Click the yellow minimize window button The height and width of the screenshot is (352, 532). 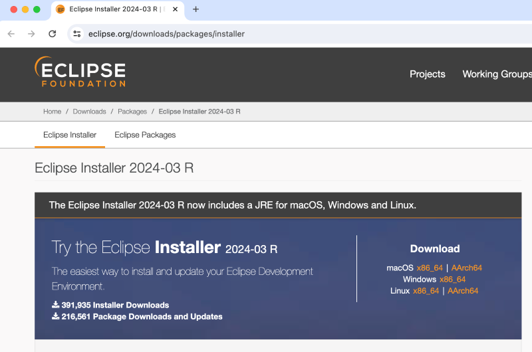[x=25, y=9]
